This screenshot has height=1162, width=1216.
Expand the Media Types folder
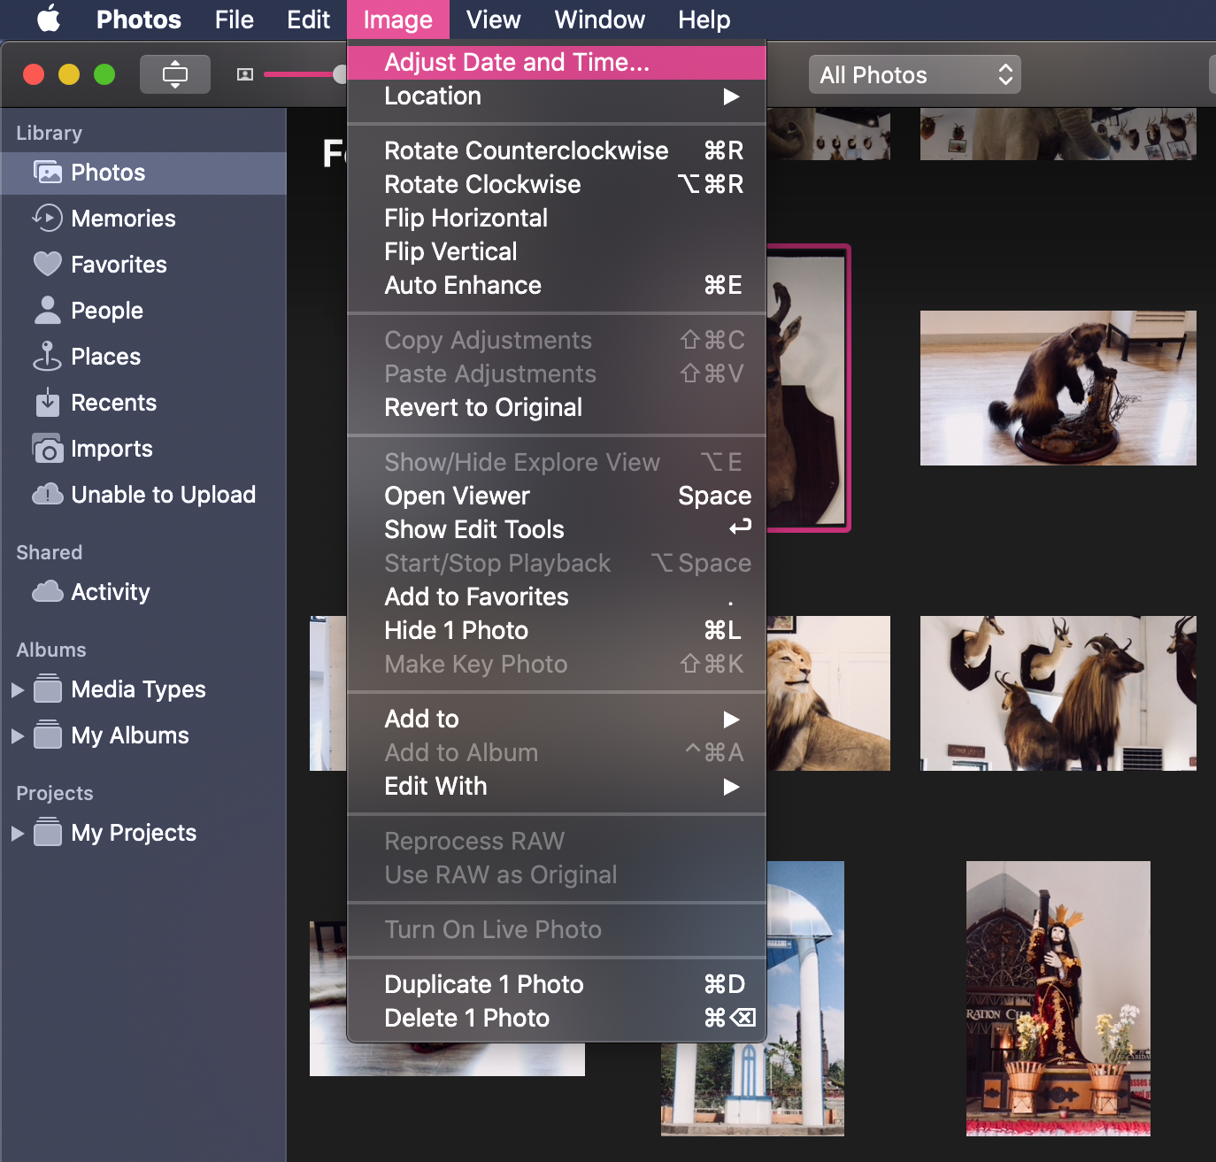tap(17, 689)
